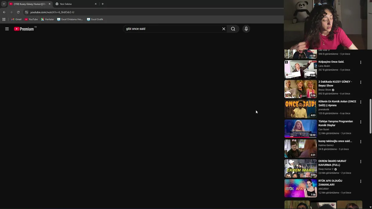Open title Türkiye Yarışma Programları Komik Olaylar

click(x=336, y=123)
